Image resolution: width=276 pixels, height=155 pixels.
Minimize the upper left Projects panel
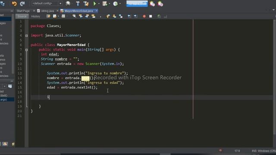(12, 11)
